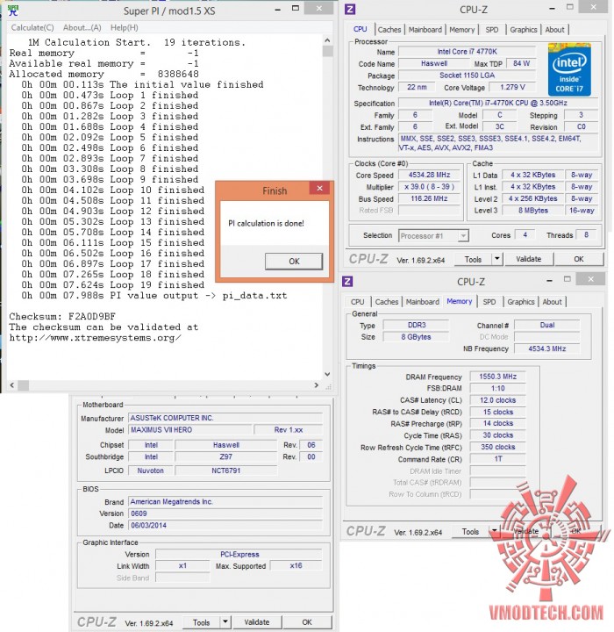614x632 pixels.
Task: Switch to the Memory tab in the top CPU-Z window
Action: [461, 30]
